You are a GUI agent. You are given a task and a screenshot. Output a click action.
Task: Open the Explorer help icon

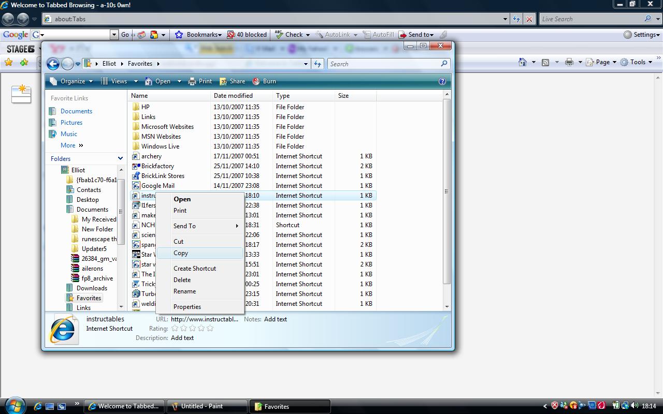(442, 81)
